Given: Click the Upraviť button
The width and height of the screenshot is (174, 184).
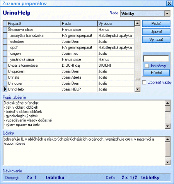Looking at the screenshot, I should coord(156,31).
